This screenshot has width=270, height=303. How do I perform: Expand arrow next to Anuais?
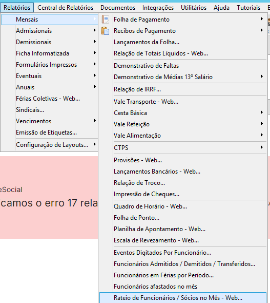pos(95,87)
